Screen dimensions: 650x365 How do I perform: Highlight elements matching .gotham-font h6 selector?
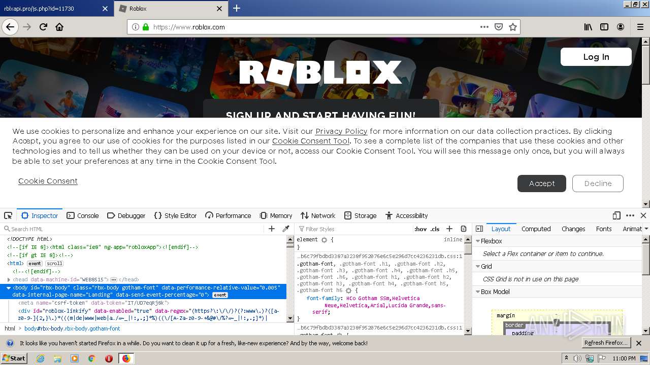coord(348,290)
